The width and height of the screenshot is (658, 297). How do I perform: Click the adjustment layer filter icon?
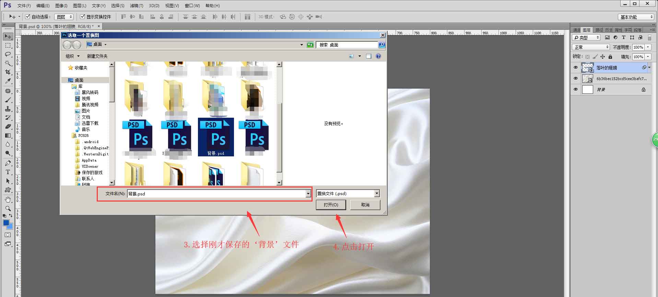click(615, 37)
